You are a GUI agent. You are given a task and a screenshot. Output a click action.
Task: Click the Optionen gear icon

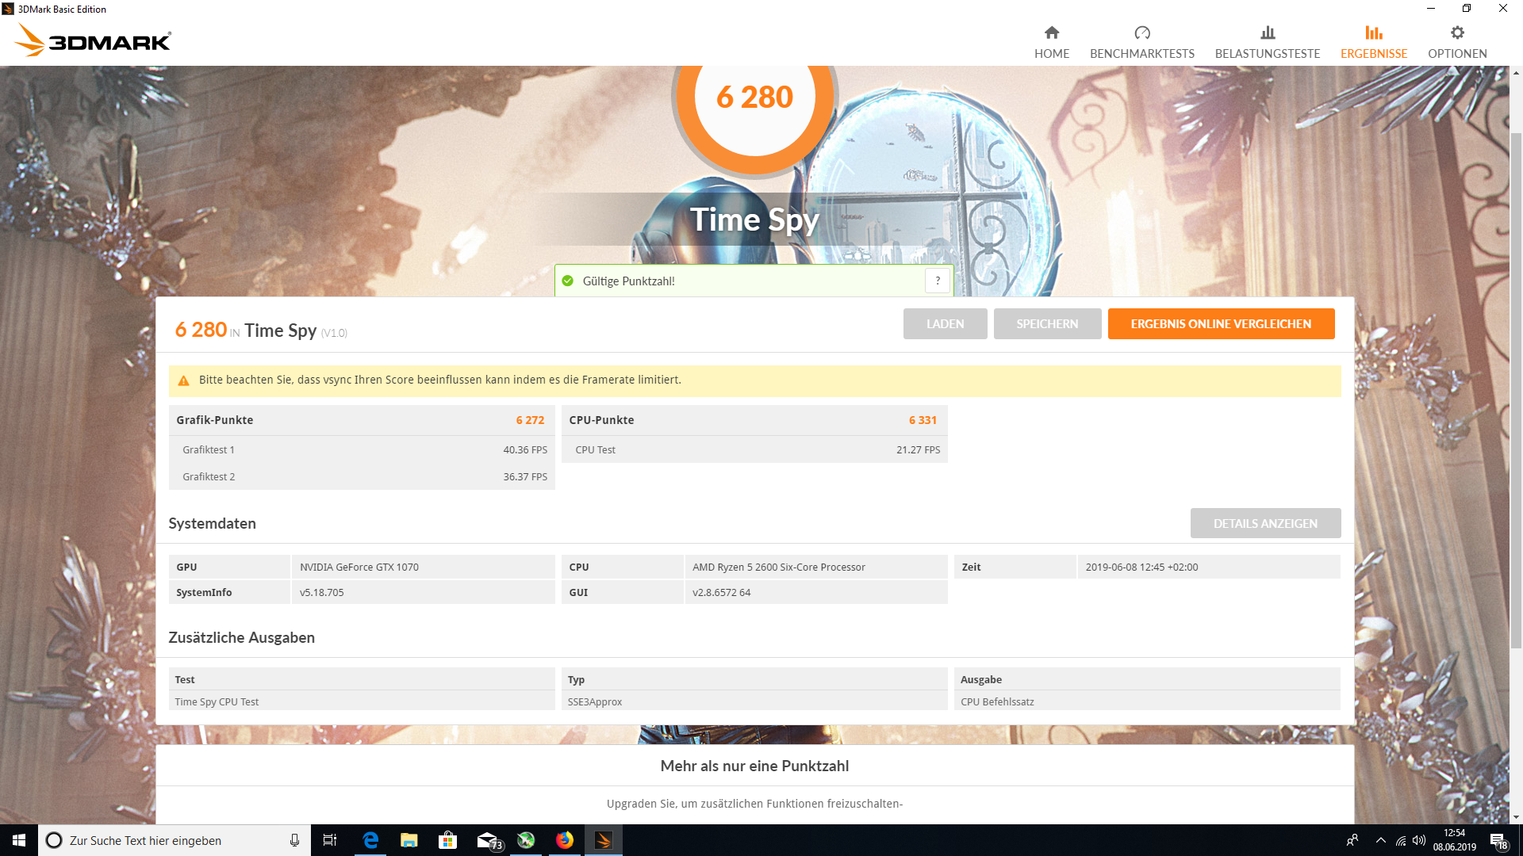click(1457, 32)
